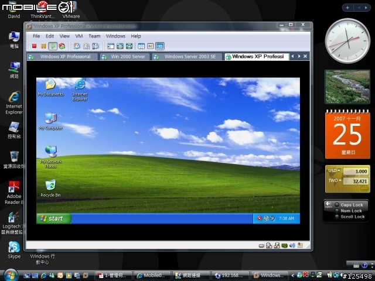Select Recycle Bin in the XP guest
The height and width of the screenshot is (281, 375).
click(50, 189)
